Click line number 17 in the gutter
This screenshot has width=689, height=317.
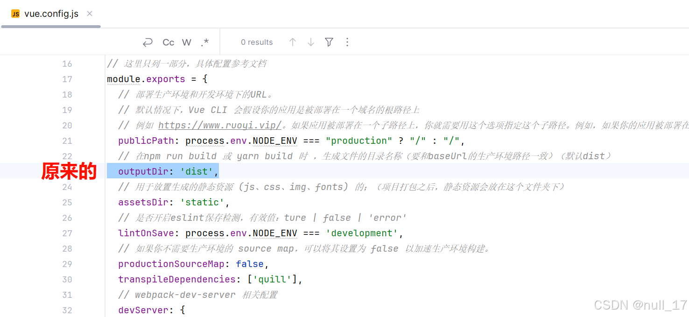[x=67, y=79]
